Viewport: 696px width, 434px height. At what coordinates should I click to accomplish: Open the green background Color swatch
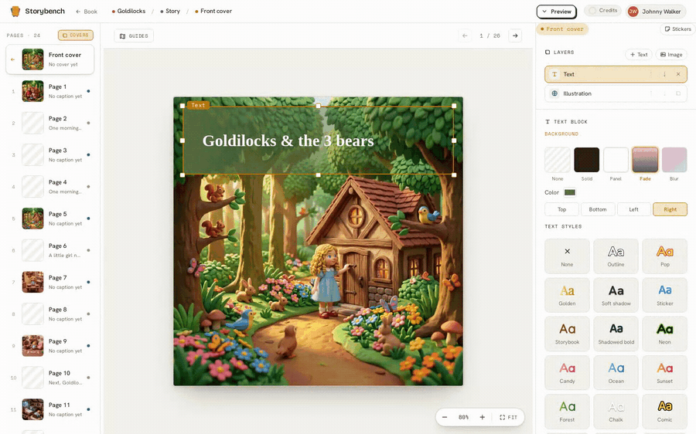point(569,192)
